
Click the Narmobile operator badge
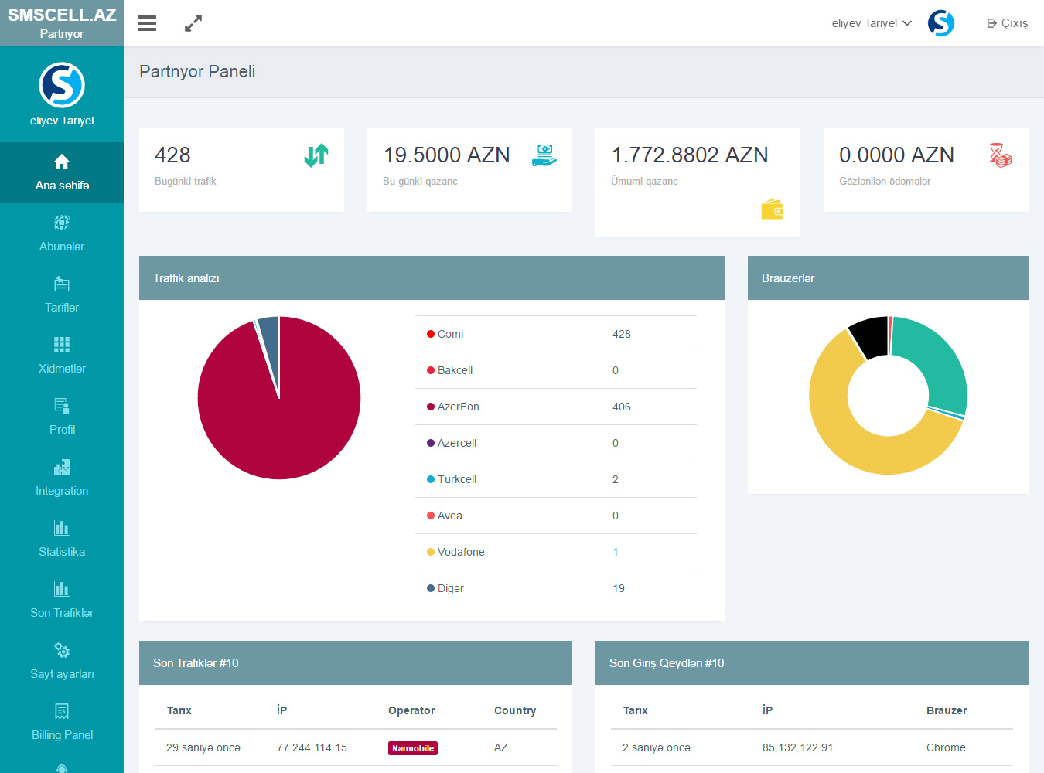pos(413,748)
